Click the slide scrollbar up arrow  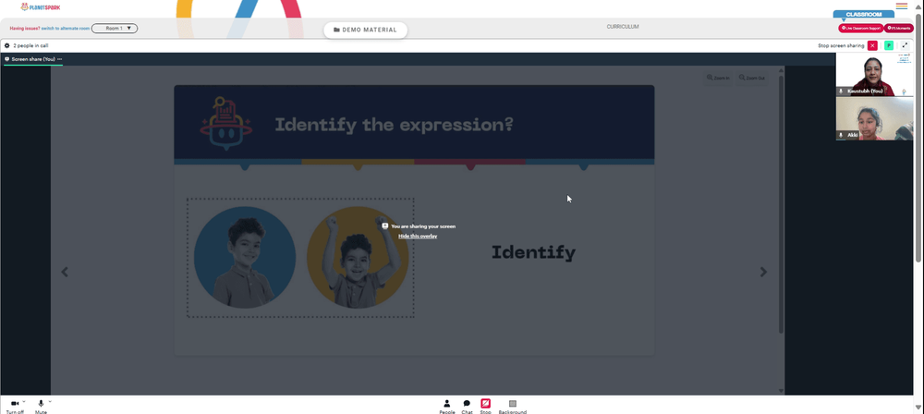click(x=782, y=70)
